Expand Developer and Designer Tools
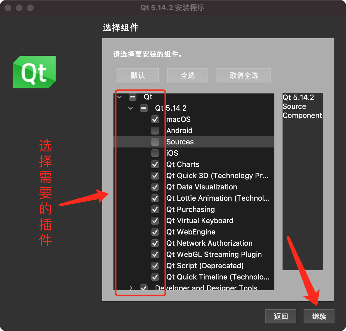The height and width of the screenshot is (331, 346). [131, 288]
